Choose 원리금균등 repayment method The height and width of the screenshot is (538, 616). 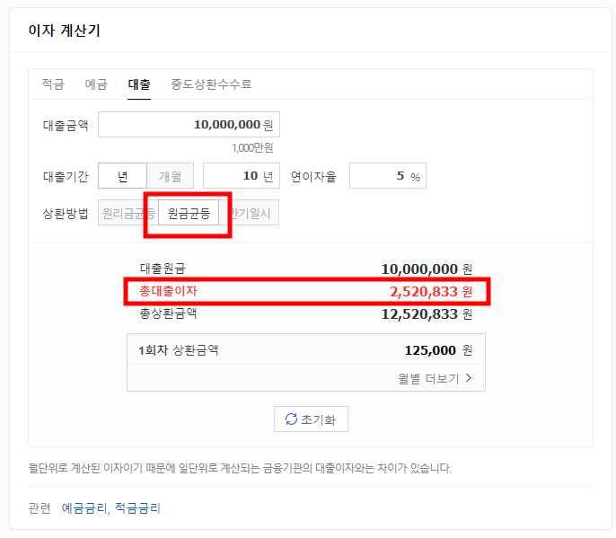[128, 213]
